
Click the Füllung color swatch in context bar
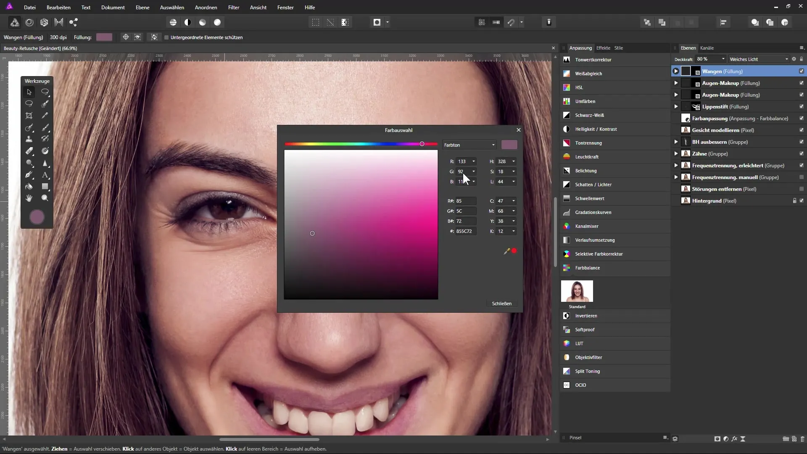(104, 37)
